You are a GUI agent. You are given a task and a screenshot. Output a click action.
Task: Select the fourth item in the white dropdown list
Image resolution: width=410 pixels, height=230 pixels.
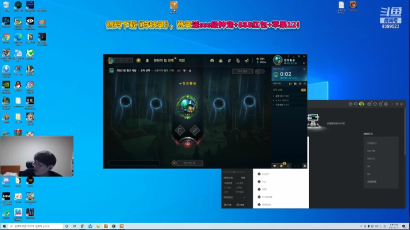(281, 197)
